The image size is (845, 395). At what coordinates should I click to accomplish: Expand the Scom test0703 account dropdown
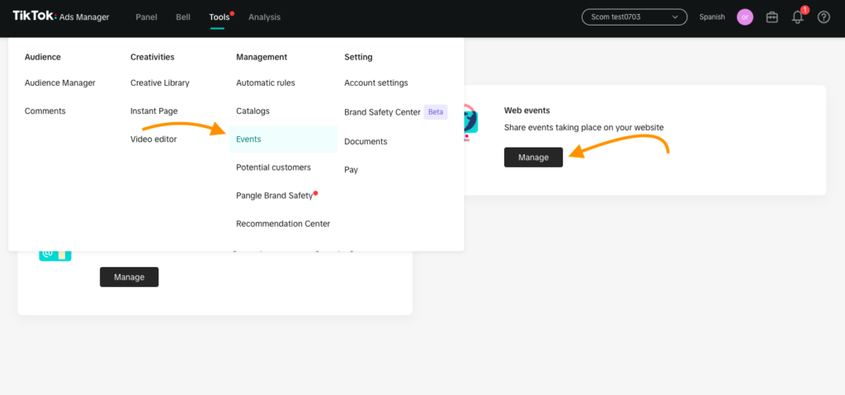(635, 17)
